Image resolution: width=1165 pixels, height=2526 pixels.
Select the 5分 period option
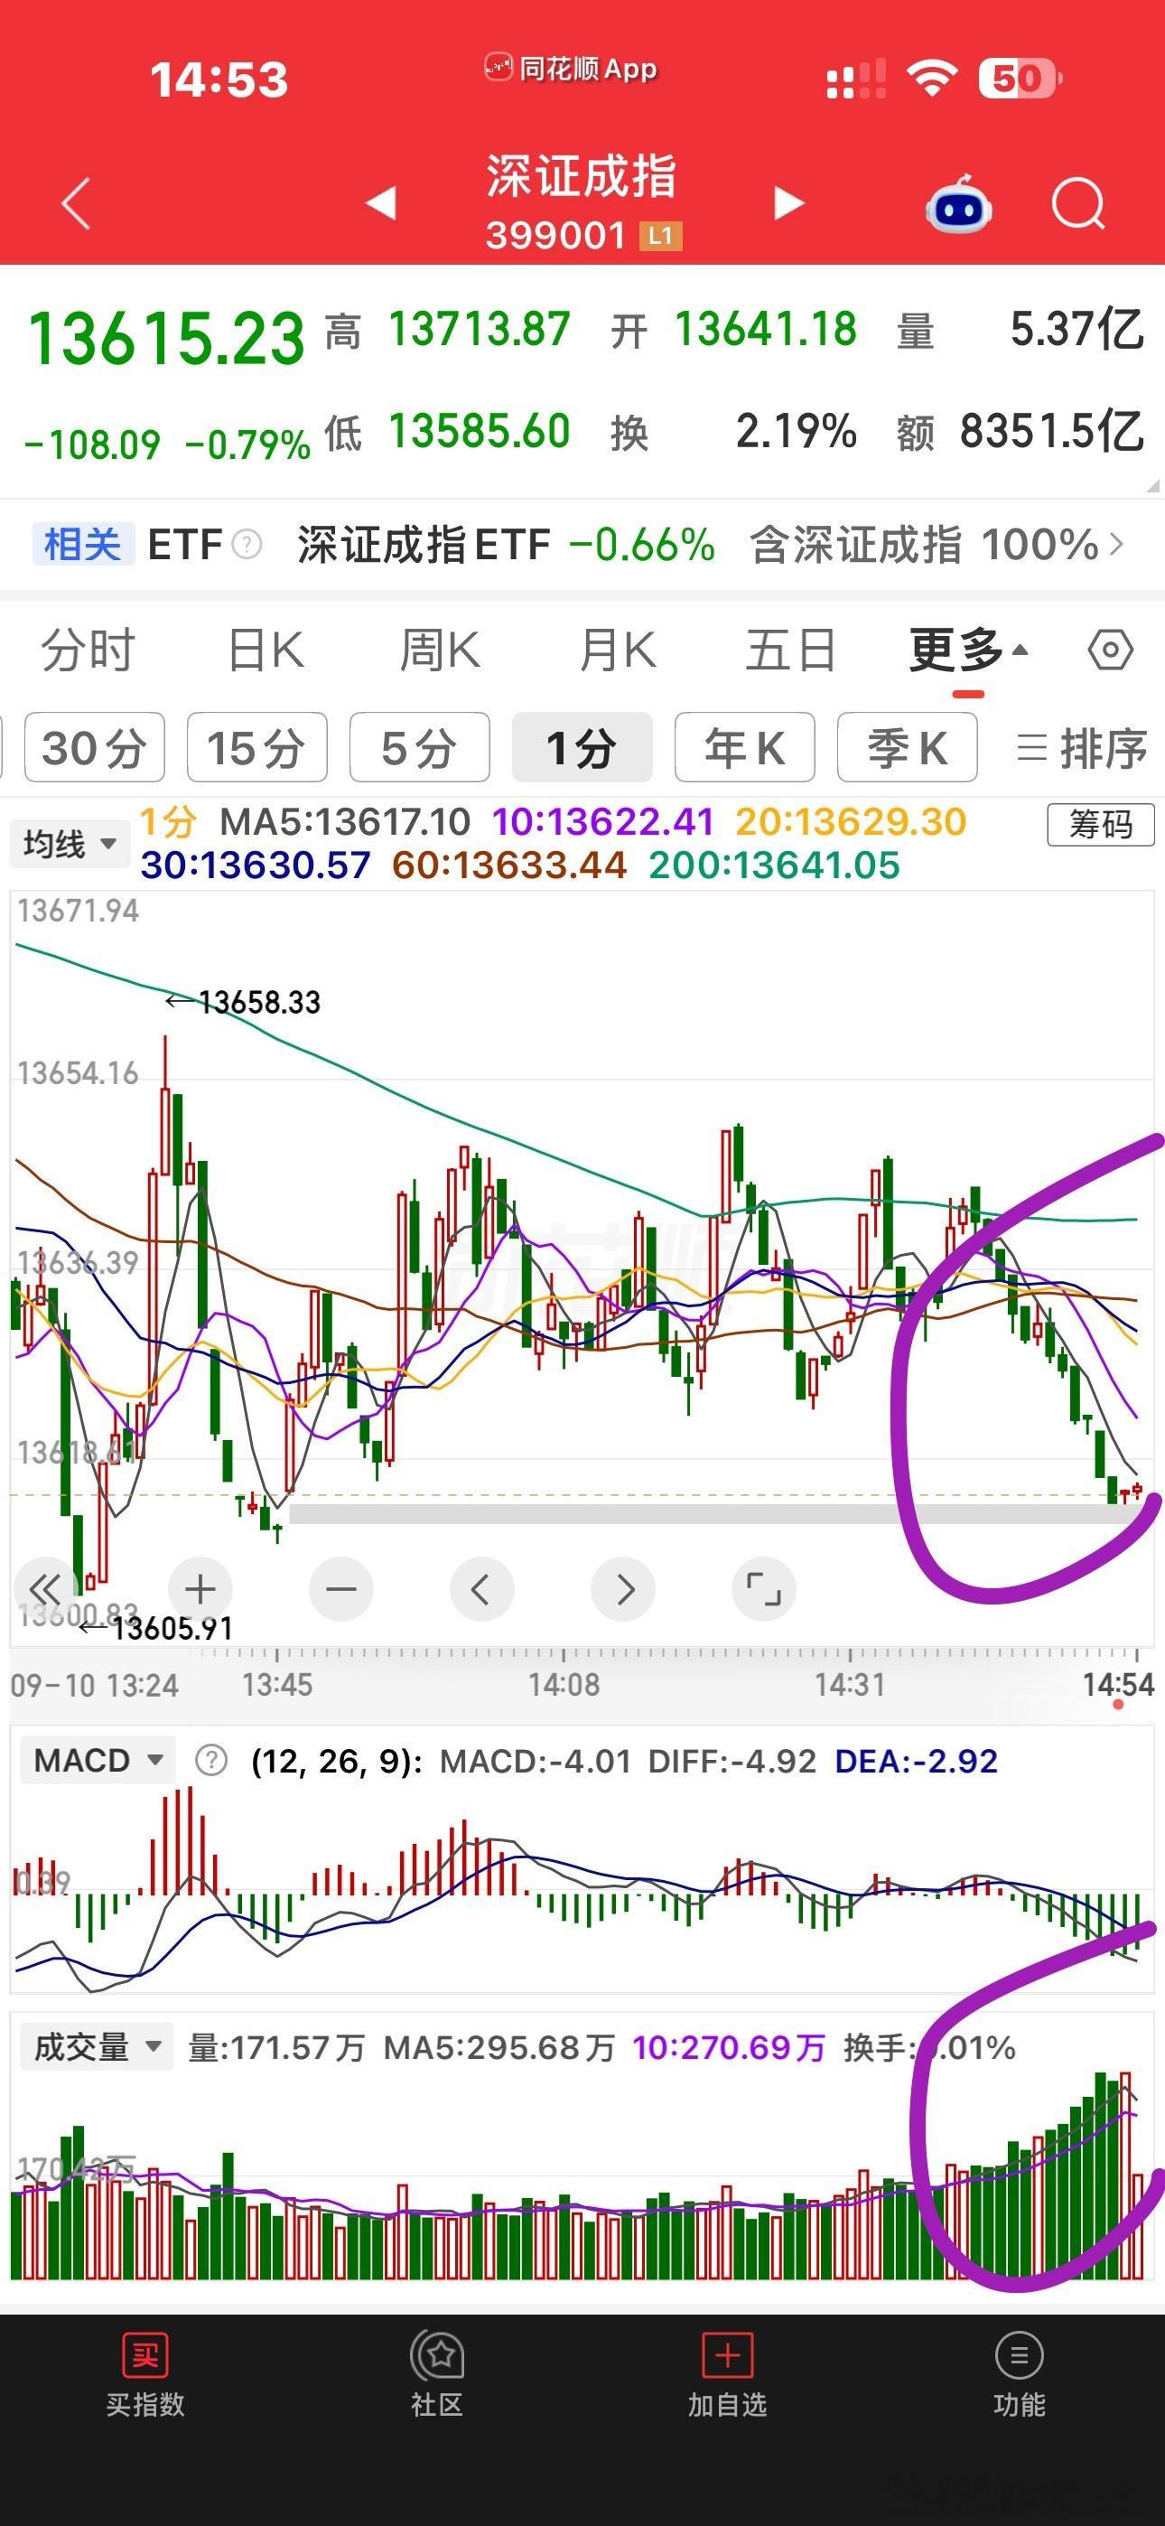coord(420,747)
